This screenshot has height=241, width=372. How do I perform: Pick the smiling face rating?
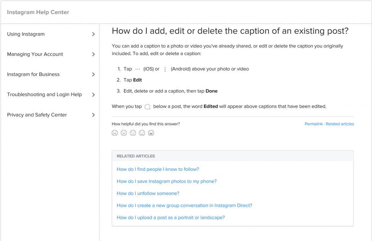(142, 133)
